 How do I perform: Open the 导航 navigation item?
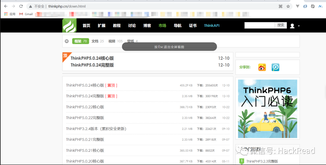(177, 26)
